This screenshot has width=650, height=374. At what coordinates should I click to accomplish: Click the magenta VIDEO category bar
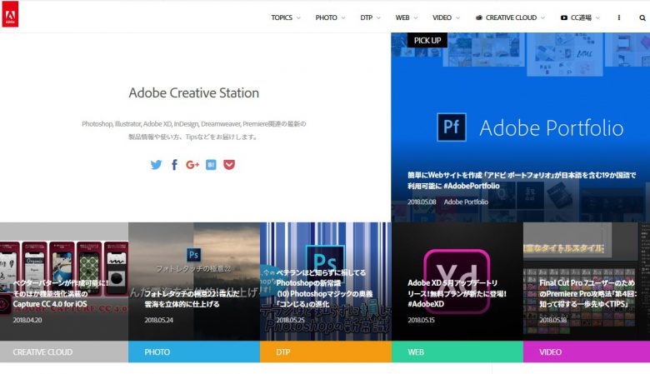point(587,352)
